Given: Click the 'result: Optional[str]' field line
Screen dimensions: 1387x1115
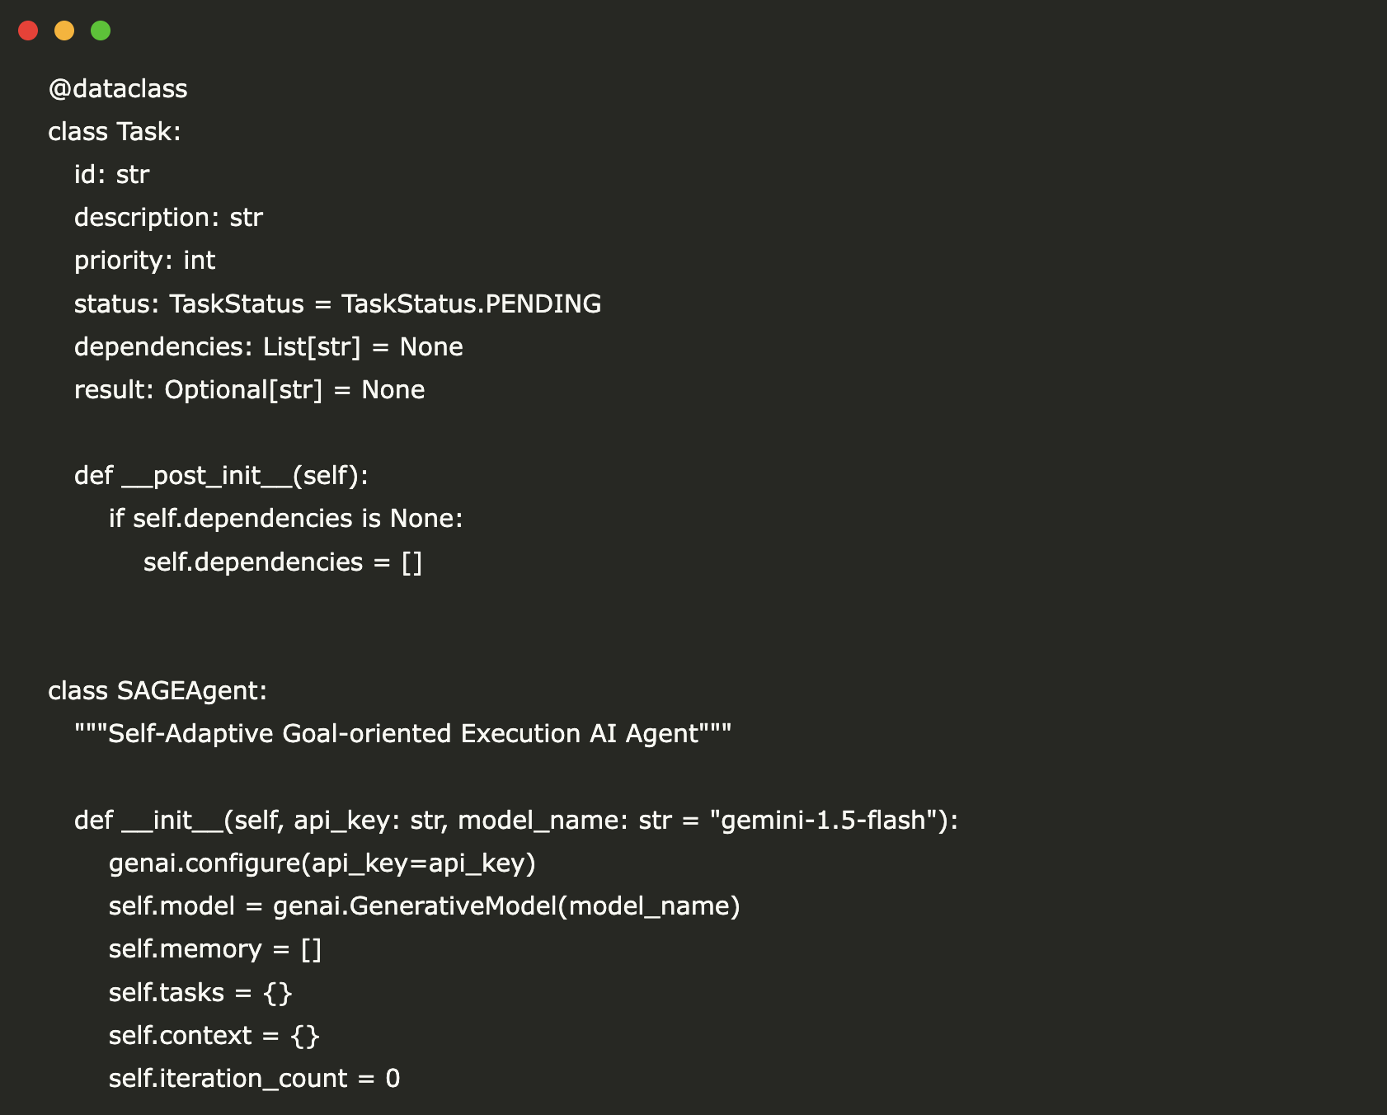Looking at the screenshot, I should click(249, 389).
